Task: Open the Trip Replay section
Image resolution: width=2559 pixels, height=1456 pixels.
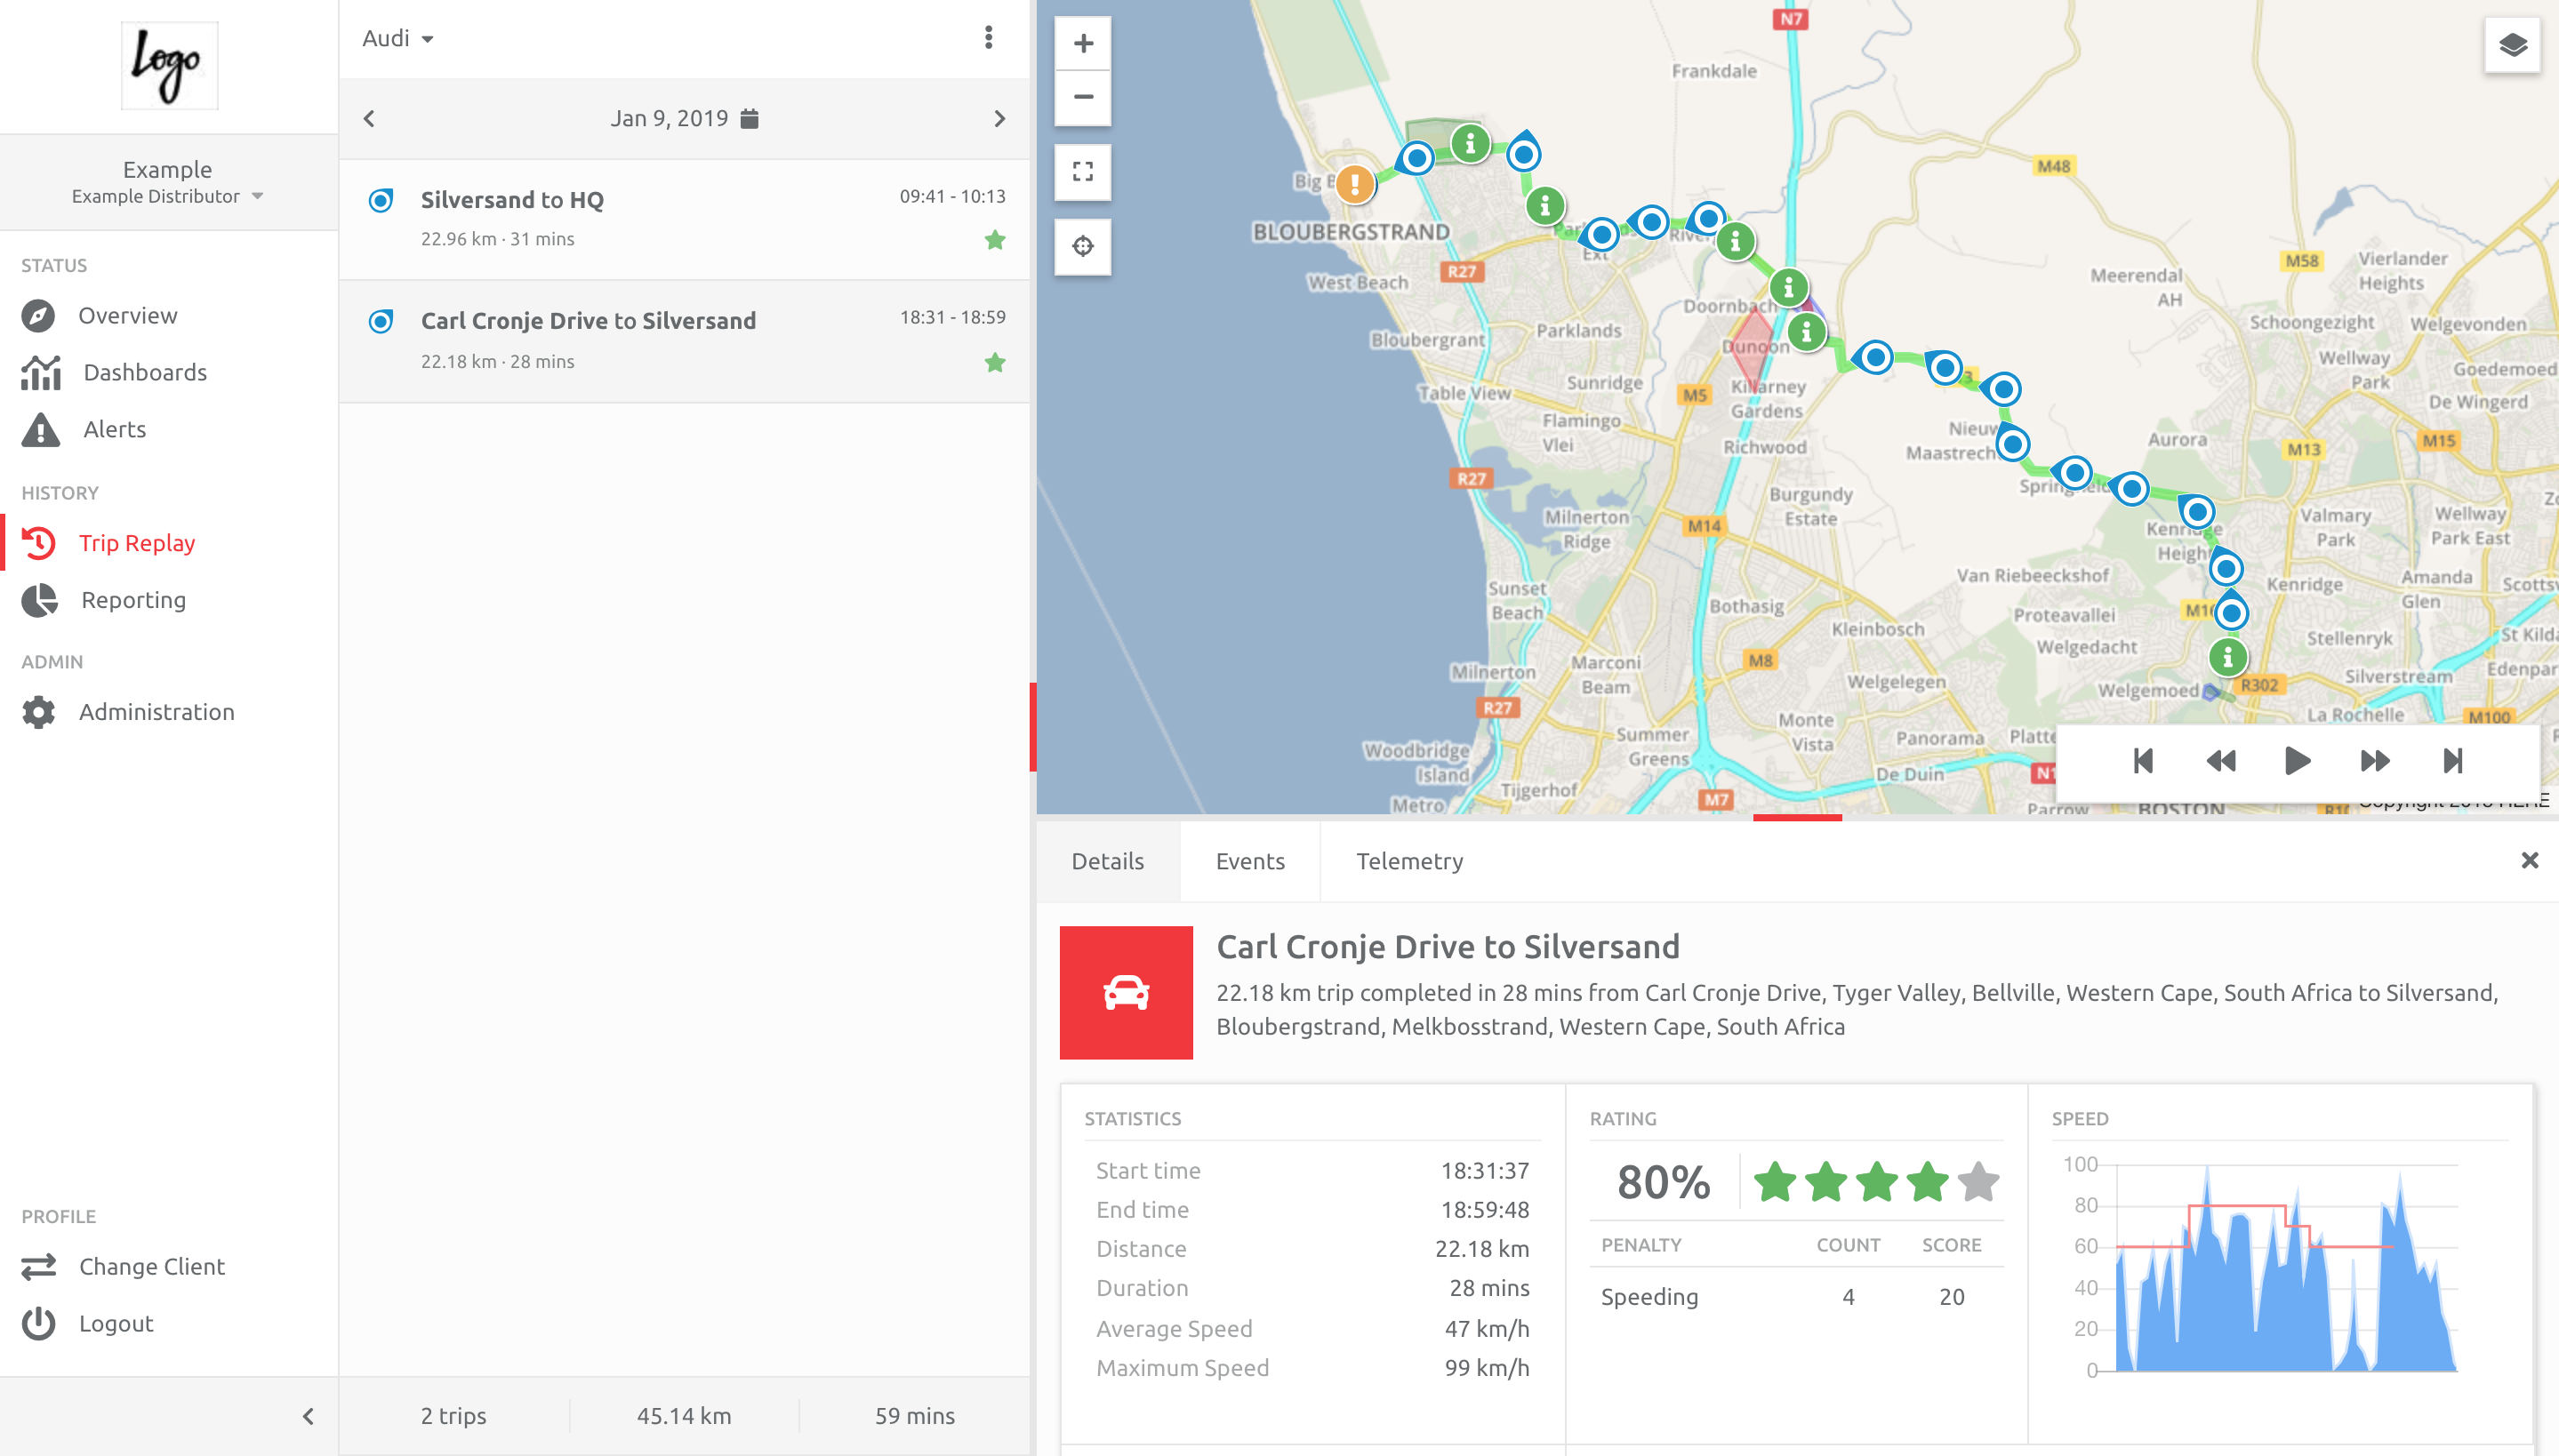Action: tap(137, 542)
